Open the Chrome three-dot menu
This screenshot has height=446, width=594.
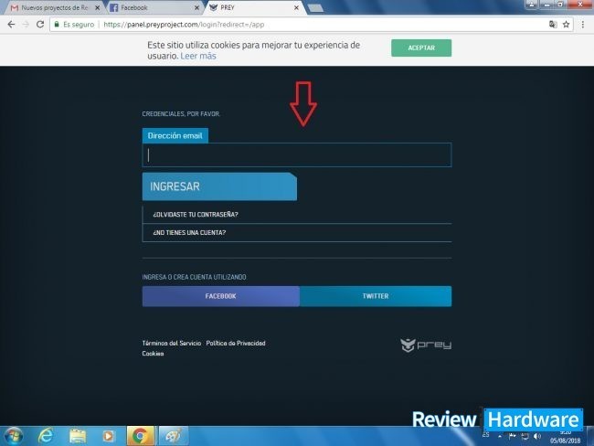[x=583, y=25]
